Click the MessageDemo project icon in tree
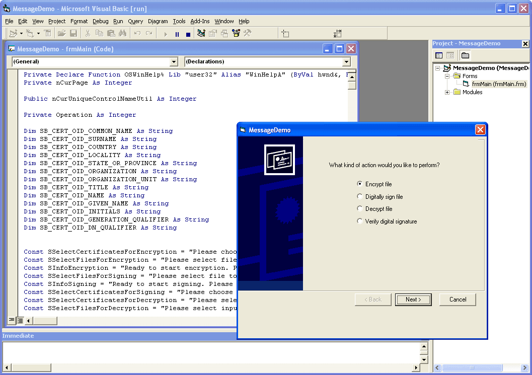The width and height of the screenshot is (532, 375). (447, 68)
